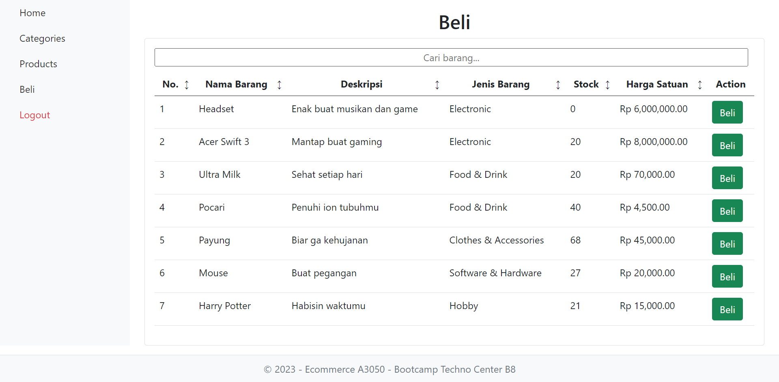Purchase Payung via Beli button
Viewport: 779px width, 382px height.
tap(727, 244)
